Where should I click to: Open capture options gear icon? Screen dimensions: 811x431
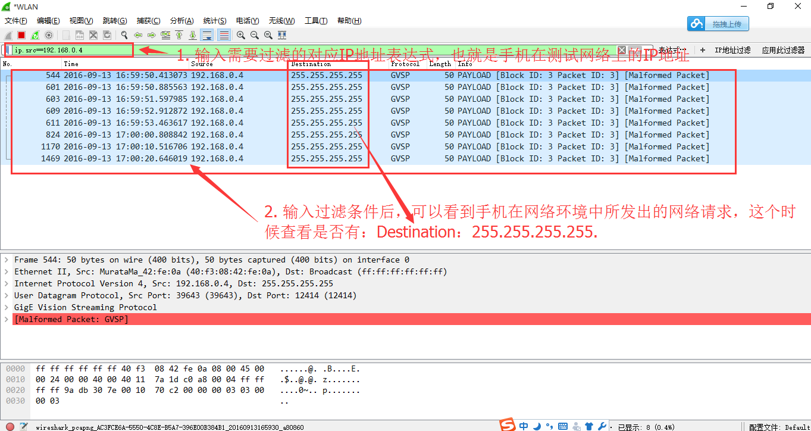(49, 35)
